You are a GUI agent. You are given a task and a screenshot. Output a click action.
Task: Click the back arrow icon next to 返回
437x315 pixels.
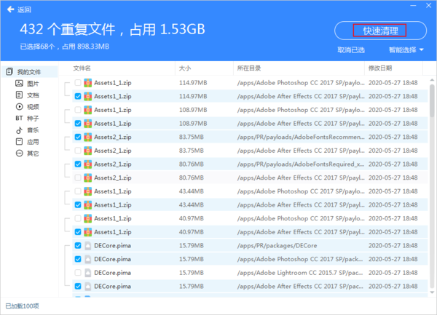(11, 9)
